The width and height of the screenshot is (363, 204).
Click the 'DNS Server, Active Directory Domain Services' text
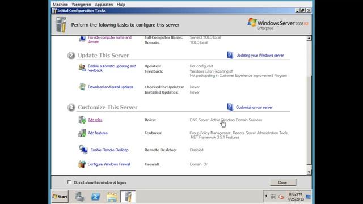(226, 120)
